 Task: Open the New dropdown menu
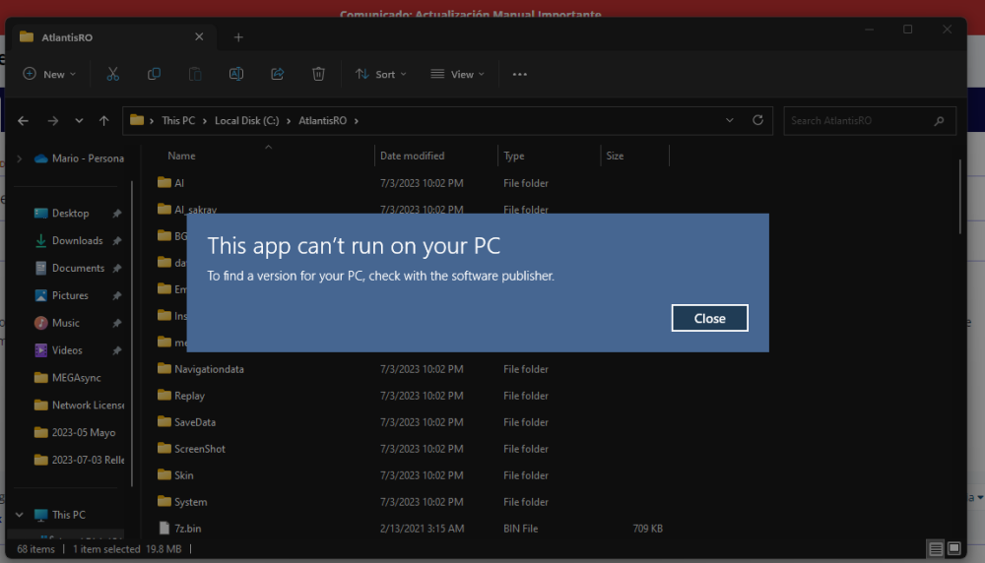pos(49,74)
